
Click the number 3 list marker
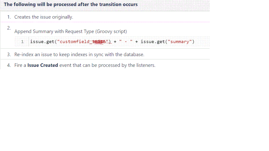coord(9,55)
